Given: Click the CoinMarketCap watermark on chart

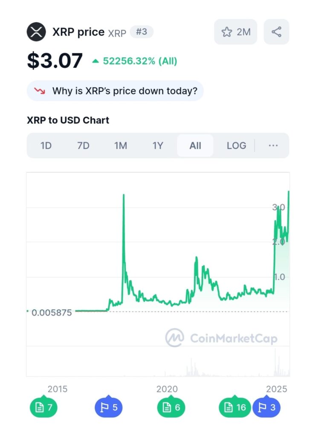Looking at the screenshot, I should [x=221, y=338].
